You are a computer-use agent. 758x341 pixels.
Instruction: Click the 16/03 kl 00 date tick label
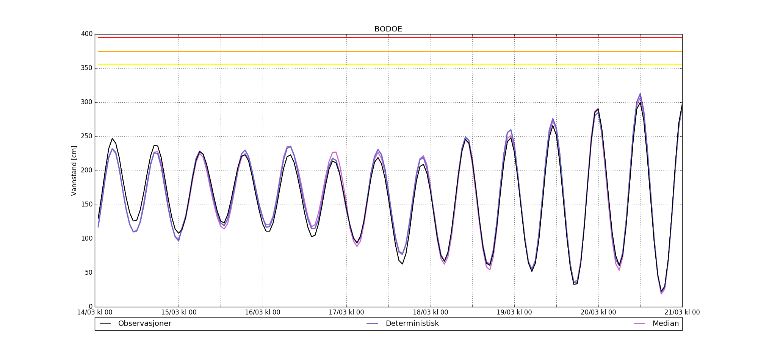point(263,313)
